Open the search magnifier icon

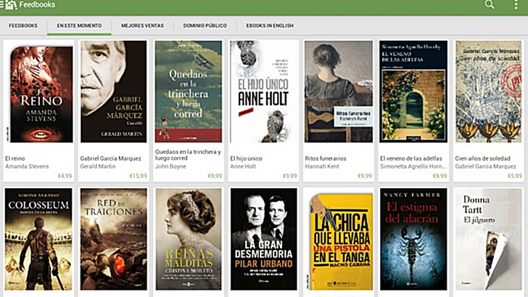489,5
